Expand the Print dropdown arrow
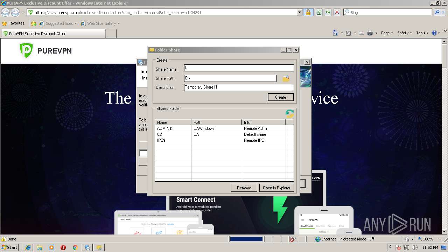Image resolution: width=448 pixels, height=252 pixels. [x=376, y=33]
